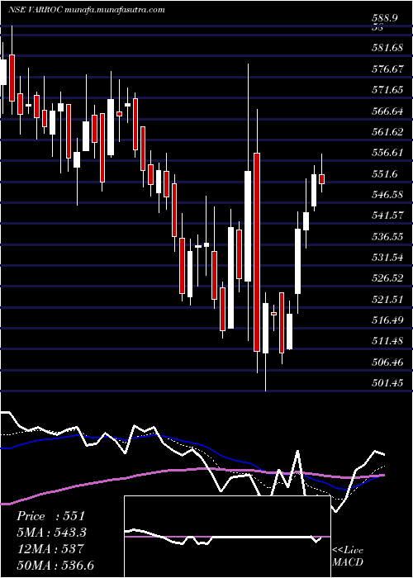Click the 566.64 price axis label
The height and width of the screenshot is (578, 413).
tap(387, 111)
